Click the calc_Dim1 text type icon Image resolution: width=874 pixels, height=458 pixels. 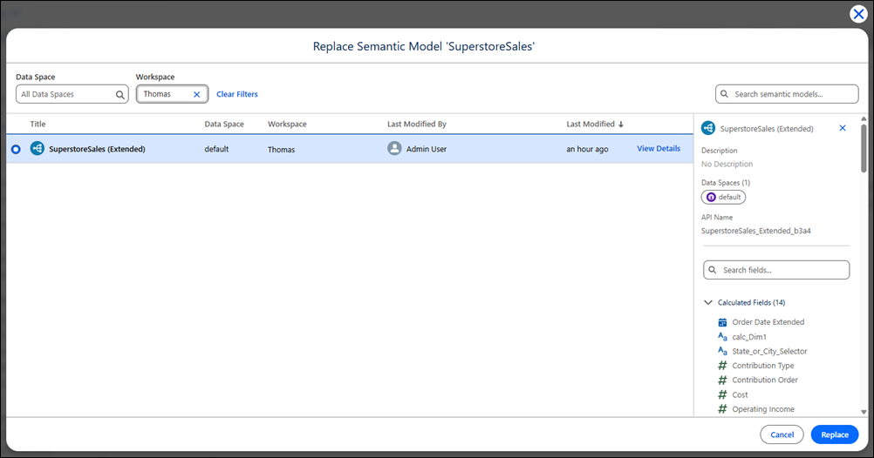pos(722,337)
